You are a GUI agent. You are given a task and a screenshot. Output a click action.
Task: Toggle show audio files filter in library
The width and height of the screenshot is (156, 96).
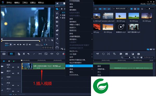pyautogui.click(x=109, y=9)
